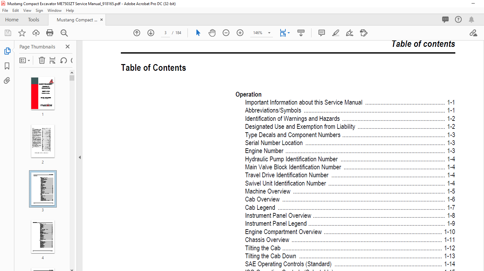
Task: Click the upload to cloud icon
Action: click(36, 33)
